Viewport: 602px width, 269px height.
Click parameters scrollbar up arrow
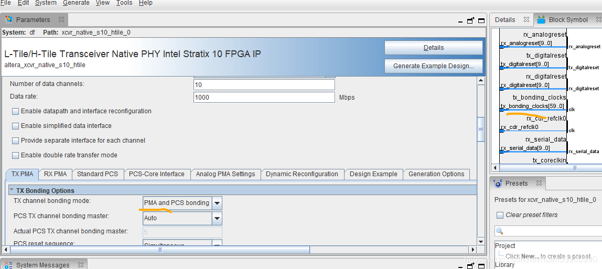pos(480,81)
